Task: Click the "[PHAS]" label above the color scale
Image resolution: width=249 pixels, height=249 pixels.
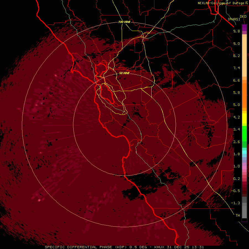Action: pyautogui.click(x=234, y=19)
